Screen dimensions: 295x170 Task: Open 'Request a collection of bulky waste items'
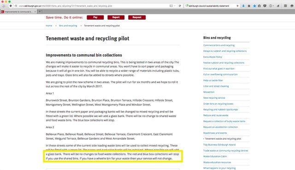click(x=224, y=121)
